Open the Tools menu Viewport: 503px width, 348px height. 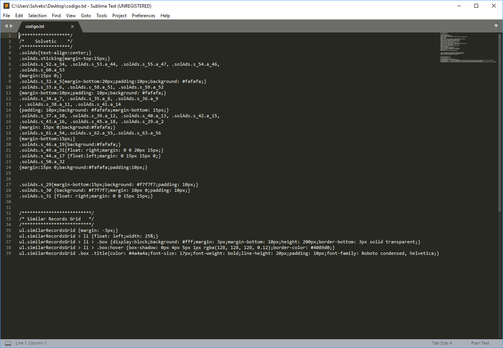click(x=102, y=16)
